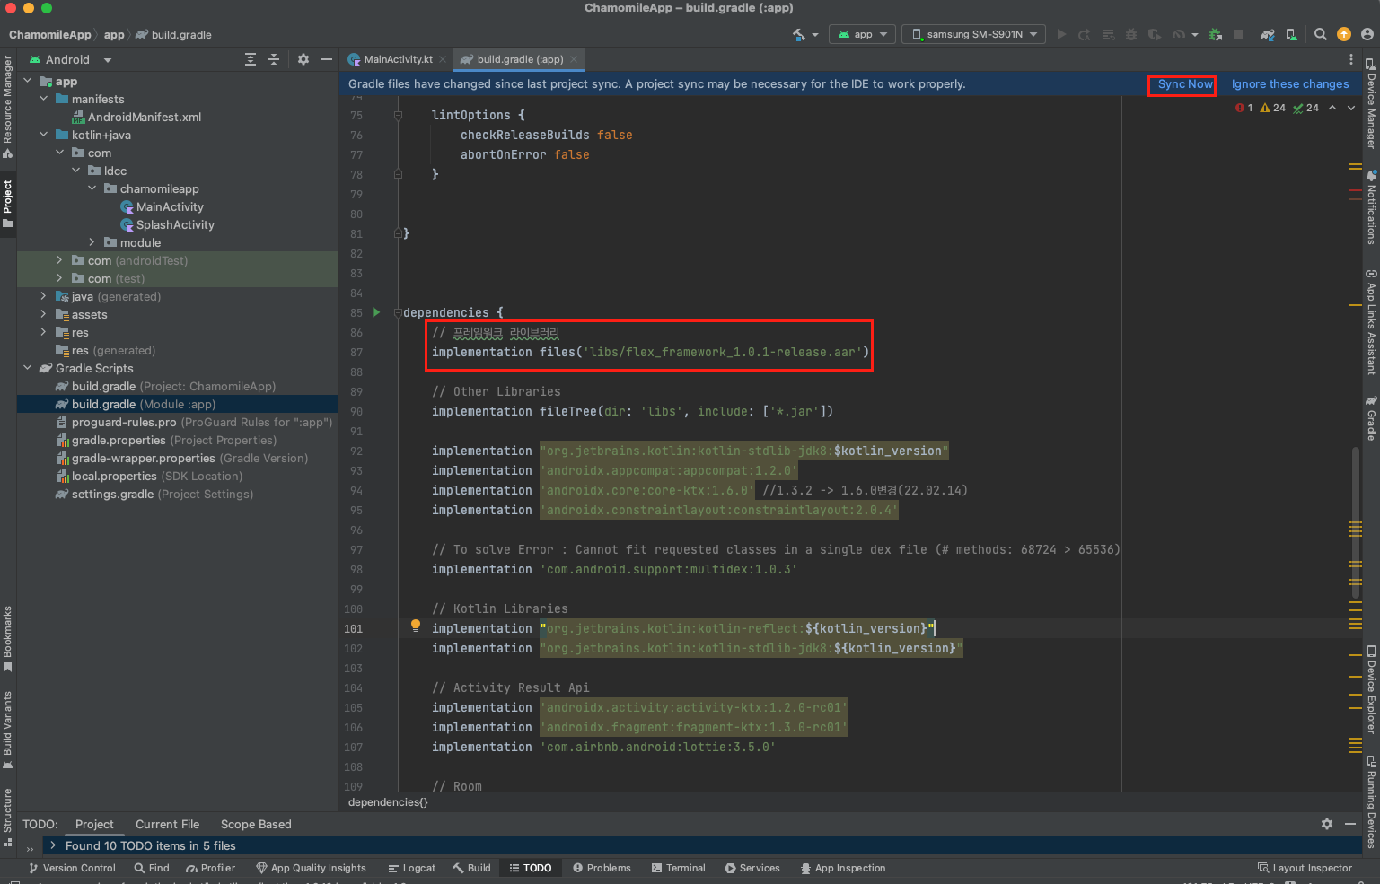Open Project panel gear settings
This screenshot has height=884, width=1380.
coord(303,59)
